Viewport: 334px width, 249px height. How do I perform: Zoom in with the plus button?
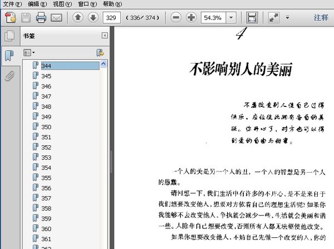tap(191, 17)
